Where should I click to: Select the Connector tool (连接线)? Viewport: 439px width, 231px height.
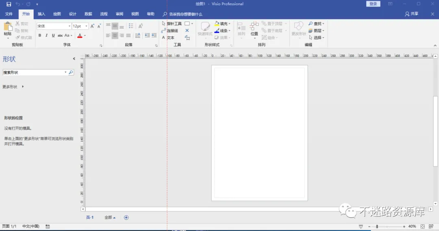pos(170,31)
